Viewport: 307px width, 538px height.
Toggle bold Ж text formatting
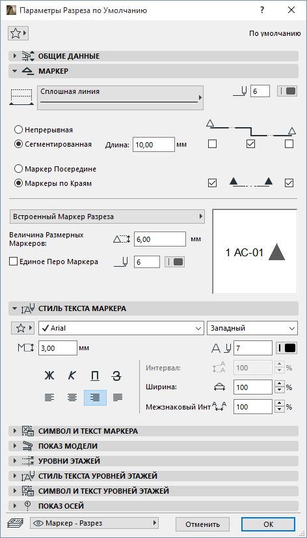[49, 376]
